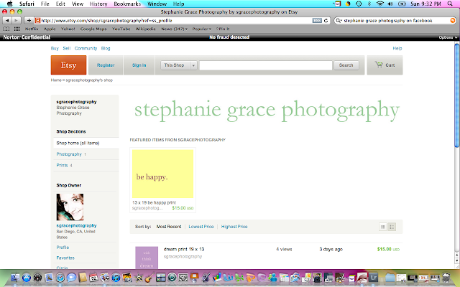Image resolution: width=460 pixels, height=287 pixels.
Task: Sort items by Highest Price
Action: [x=234, y=227]
